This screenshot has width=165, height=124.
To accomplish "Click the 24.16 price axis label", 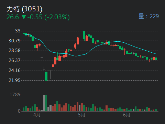I will click(x=14, y=71).
